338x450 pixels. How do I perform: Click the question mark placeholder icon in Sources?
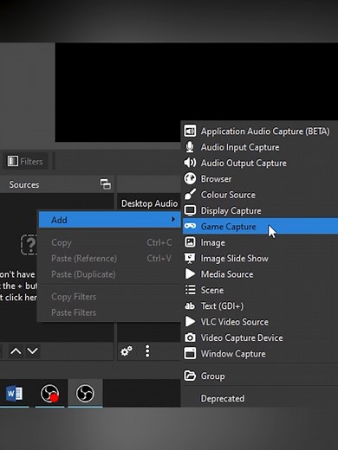[x=29, y=245]
